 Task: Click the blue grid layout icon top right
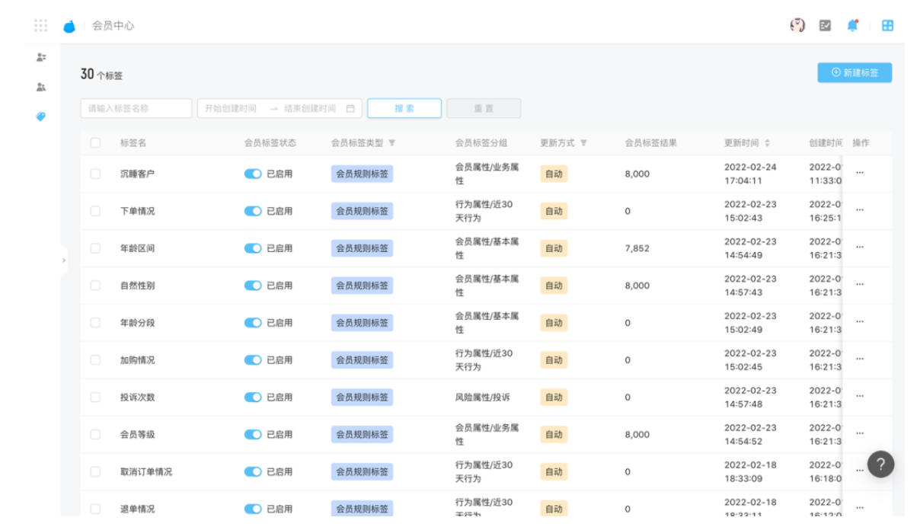click(887, 25)
